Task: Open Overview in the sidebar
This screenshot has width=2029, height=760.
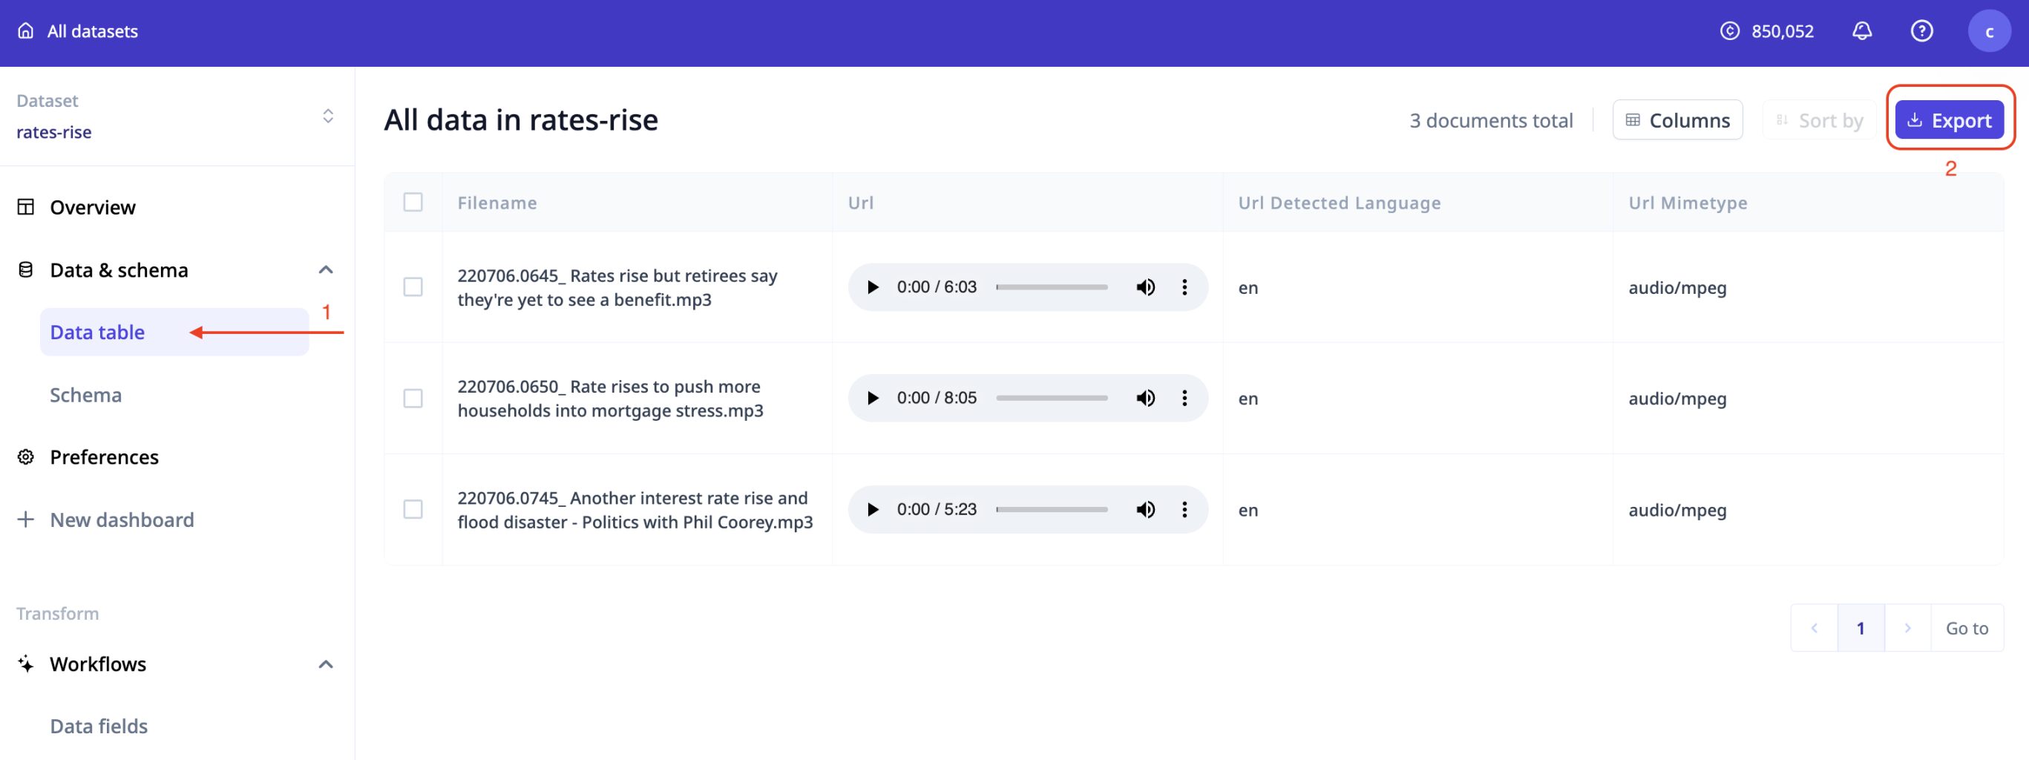Action: pos(92,206)
